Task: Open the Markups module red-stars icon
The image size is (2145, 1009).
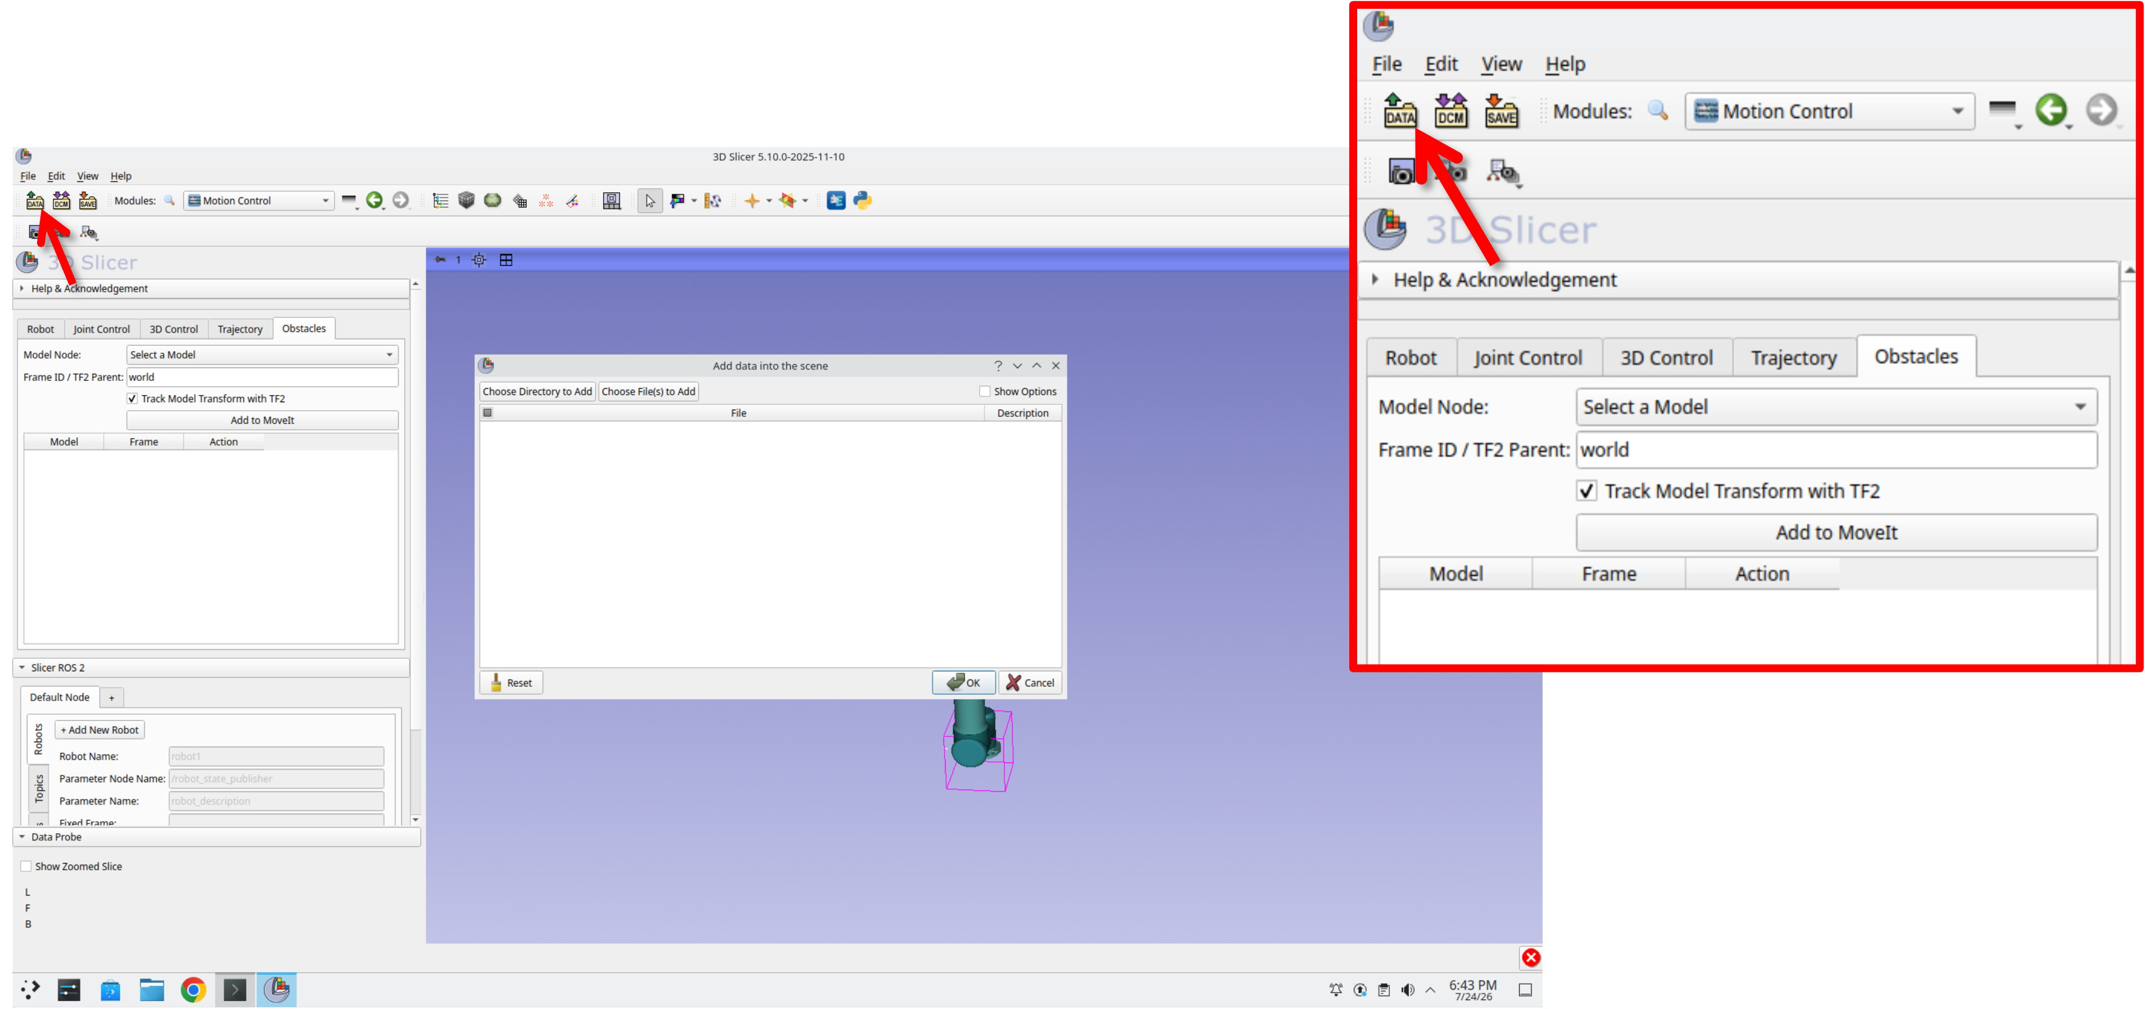Action: [546, 201]
